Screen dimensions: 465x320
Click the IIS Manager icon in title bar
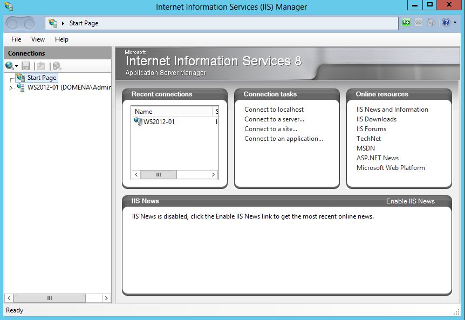(x=9, y=6)
